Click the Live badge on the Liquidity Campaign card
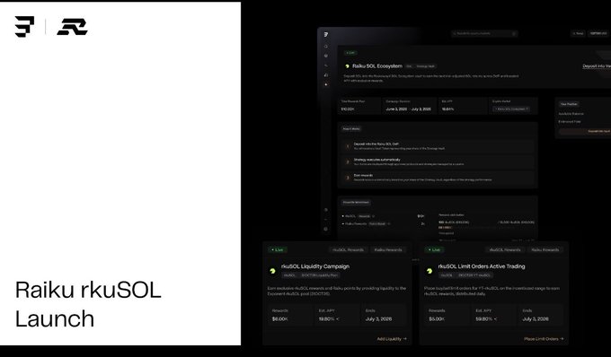This screenshot has width=611, height=357. click(278, 249)
